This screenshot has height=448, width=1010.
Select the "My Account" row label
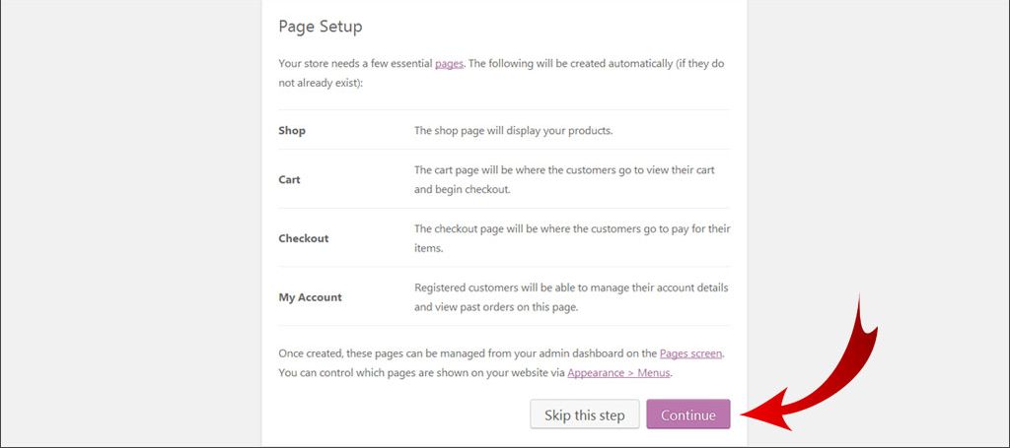click(310, 297)
